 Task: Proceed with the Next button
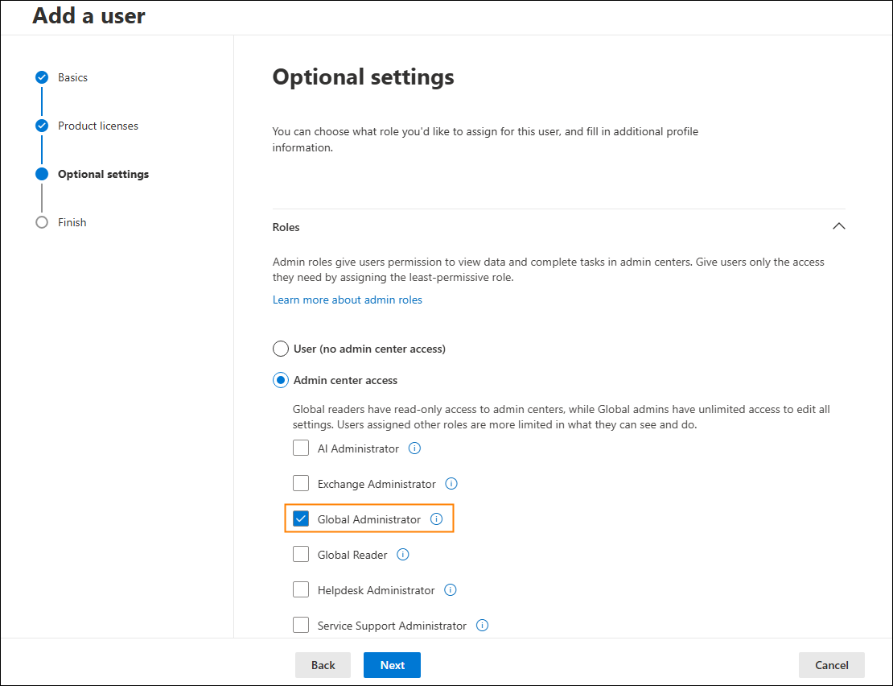click(392, 665)
